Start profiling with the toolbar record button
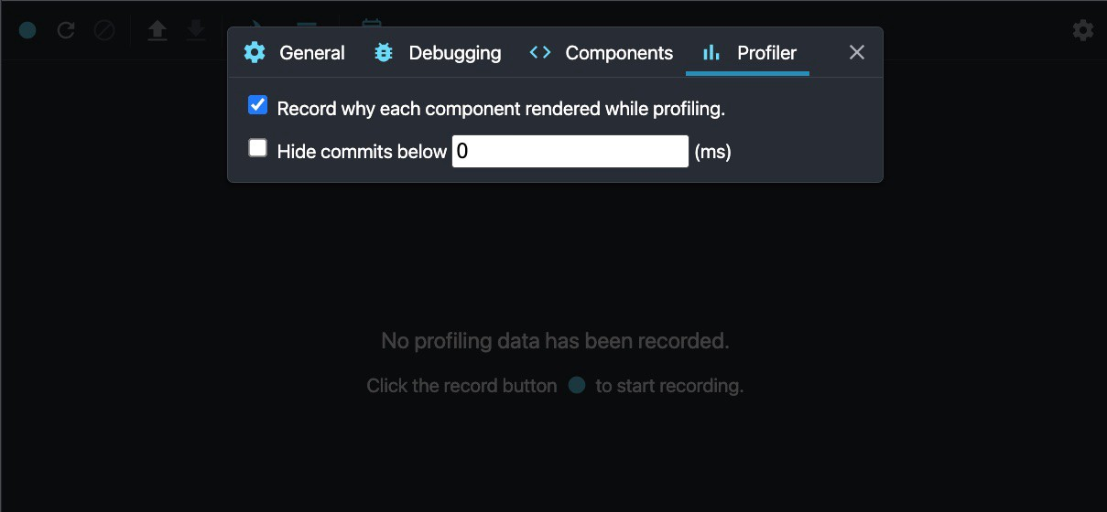 (27, 31)
